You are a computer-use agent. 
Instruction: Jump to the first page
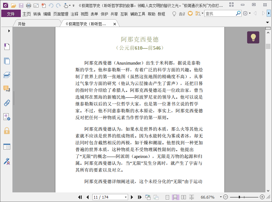tap(80, 197)
